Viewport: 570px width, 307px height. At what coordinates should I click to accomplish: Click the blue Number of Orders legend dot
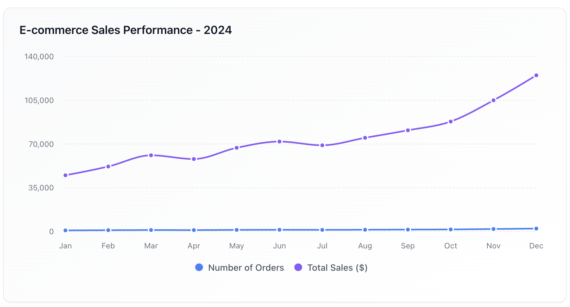[199, 267]
